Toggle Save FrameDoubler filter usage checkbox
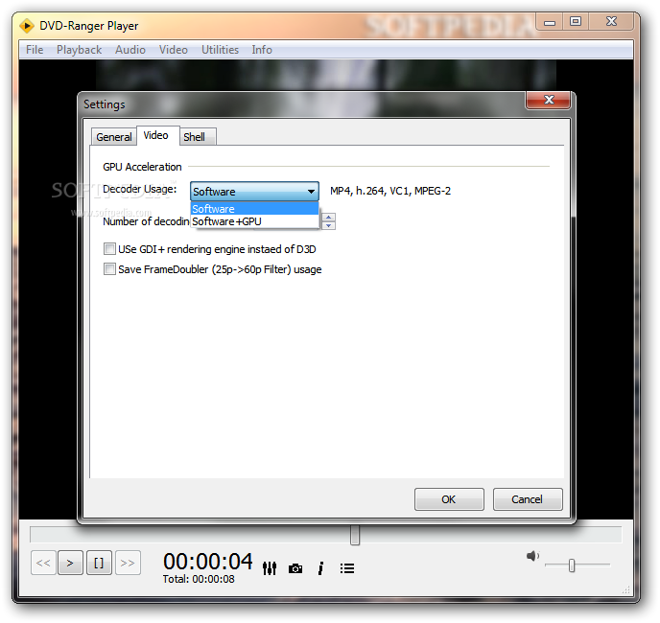This screenshot has height=623, width=660. pos(109,268)
